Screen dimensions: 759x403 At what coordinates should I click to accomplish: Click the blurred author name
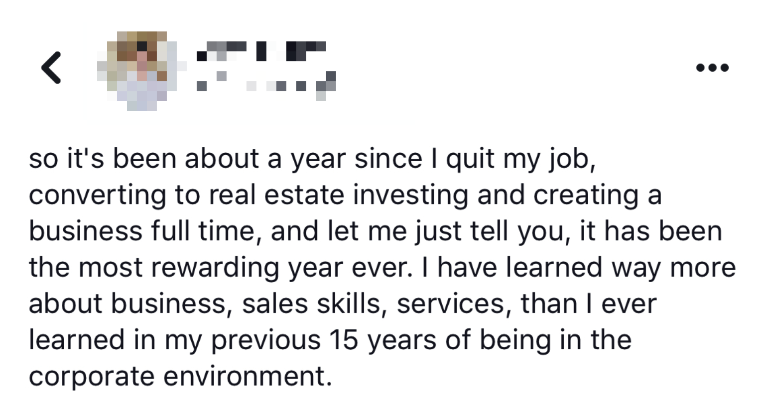[x=261, y=52]
